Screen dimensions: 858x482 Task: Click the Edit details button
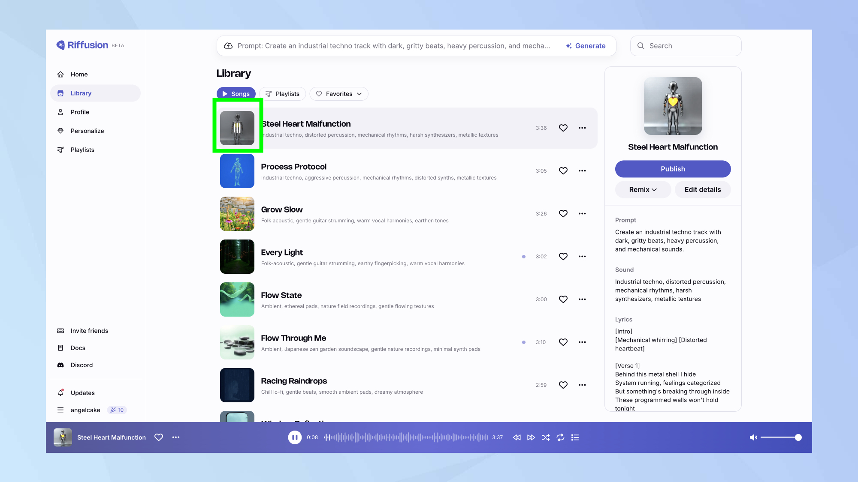tap(703, 190)
